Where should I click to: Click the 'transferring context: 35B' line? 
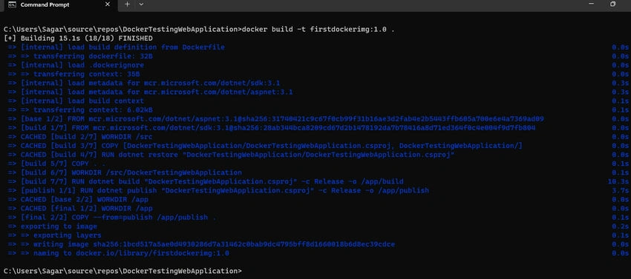tap(73, 75)
